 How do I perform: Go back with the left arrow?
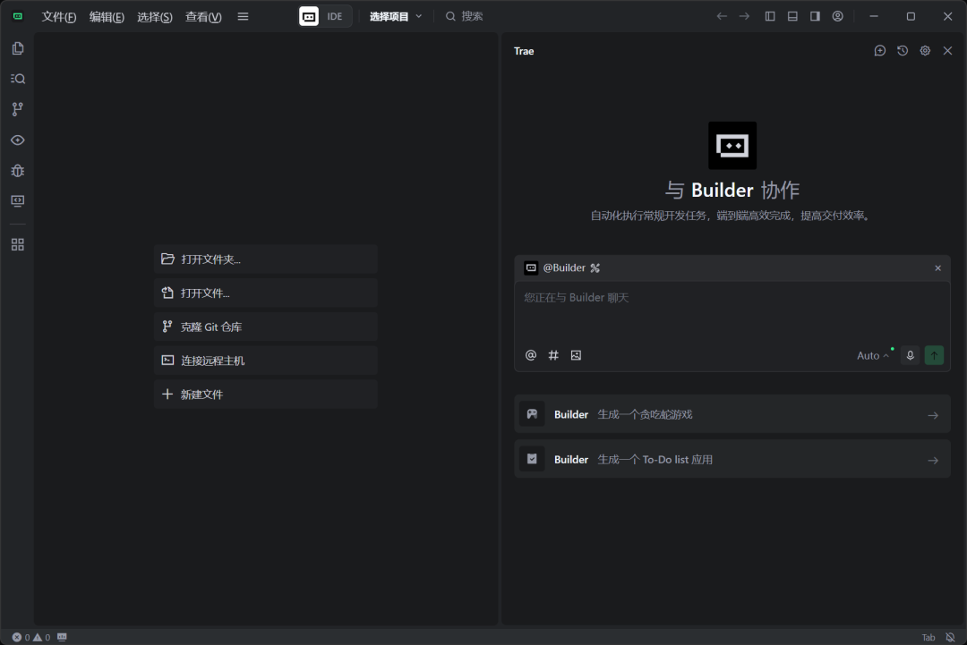pyautogui.click(x=722, y=17)
